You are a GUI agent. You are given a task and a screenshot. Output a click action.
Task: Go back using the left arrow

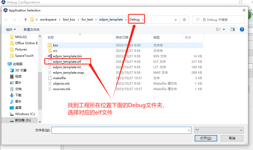(x=6, y=20)
